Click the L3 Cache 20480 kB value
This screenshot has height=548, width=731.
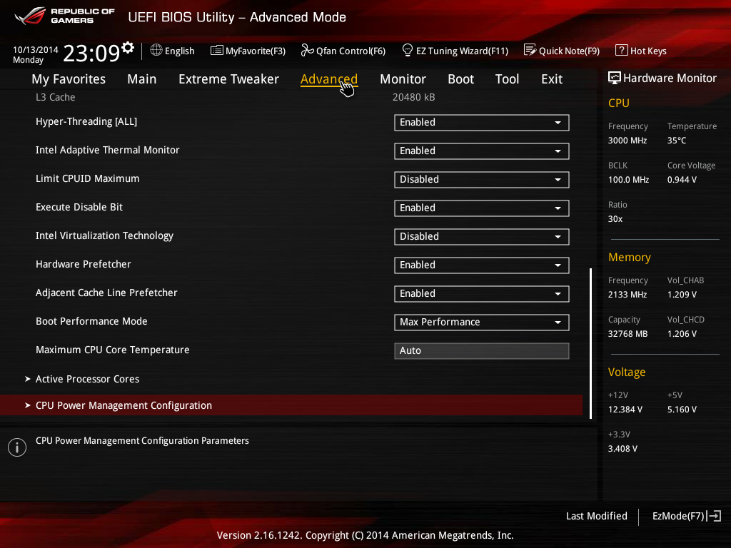(413, 97)
